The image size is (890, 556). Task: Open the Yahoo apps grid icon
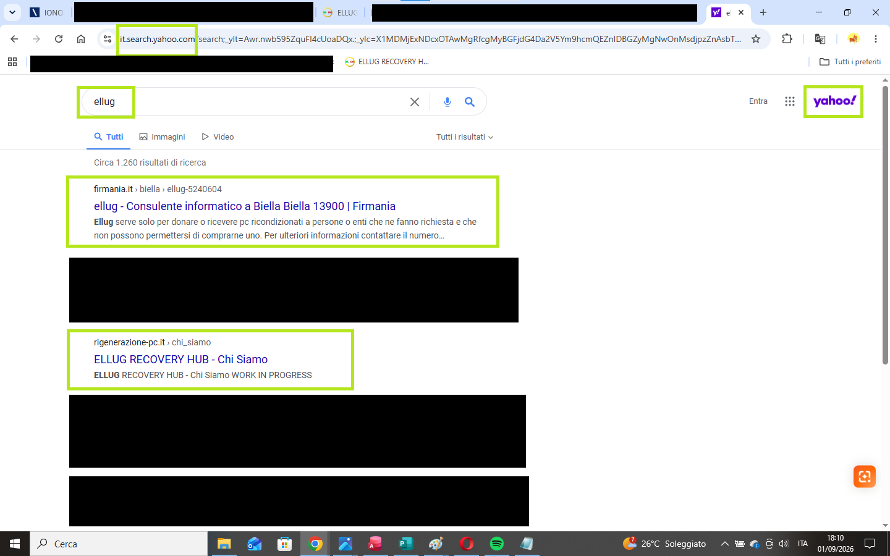pos(790,101)
